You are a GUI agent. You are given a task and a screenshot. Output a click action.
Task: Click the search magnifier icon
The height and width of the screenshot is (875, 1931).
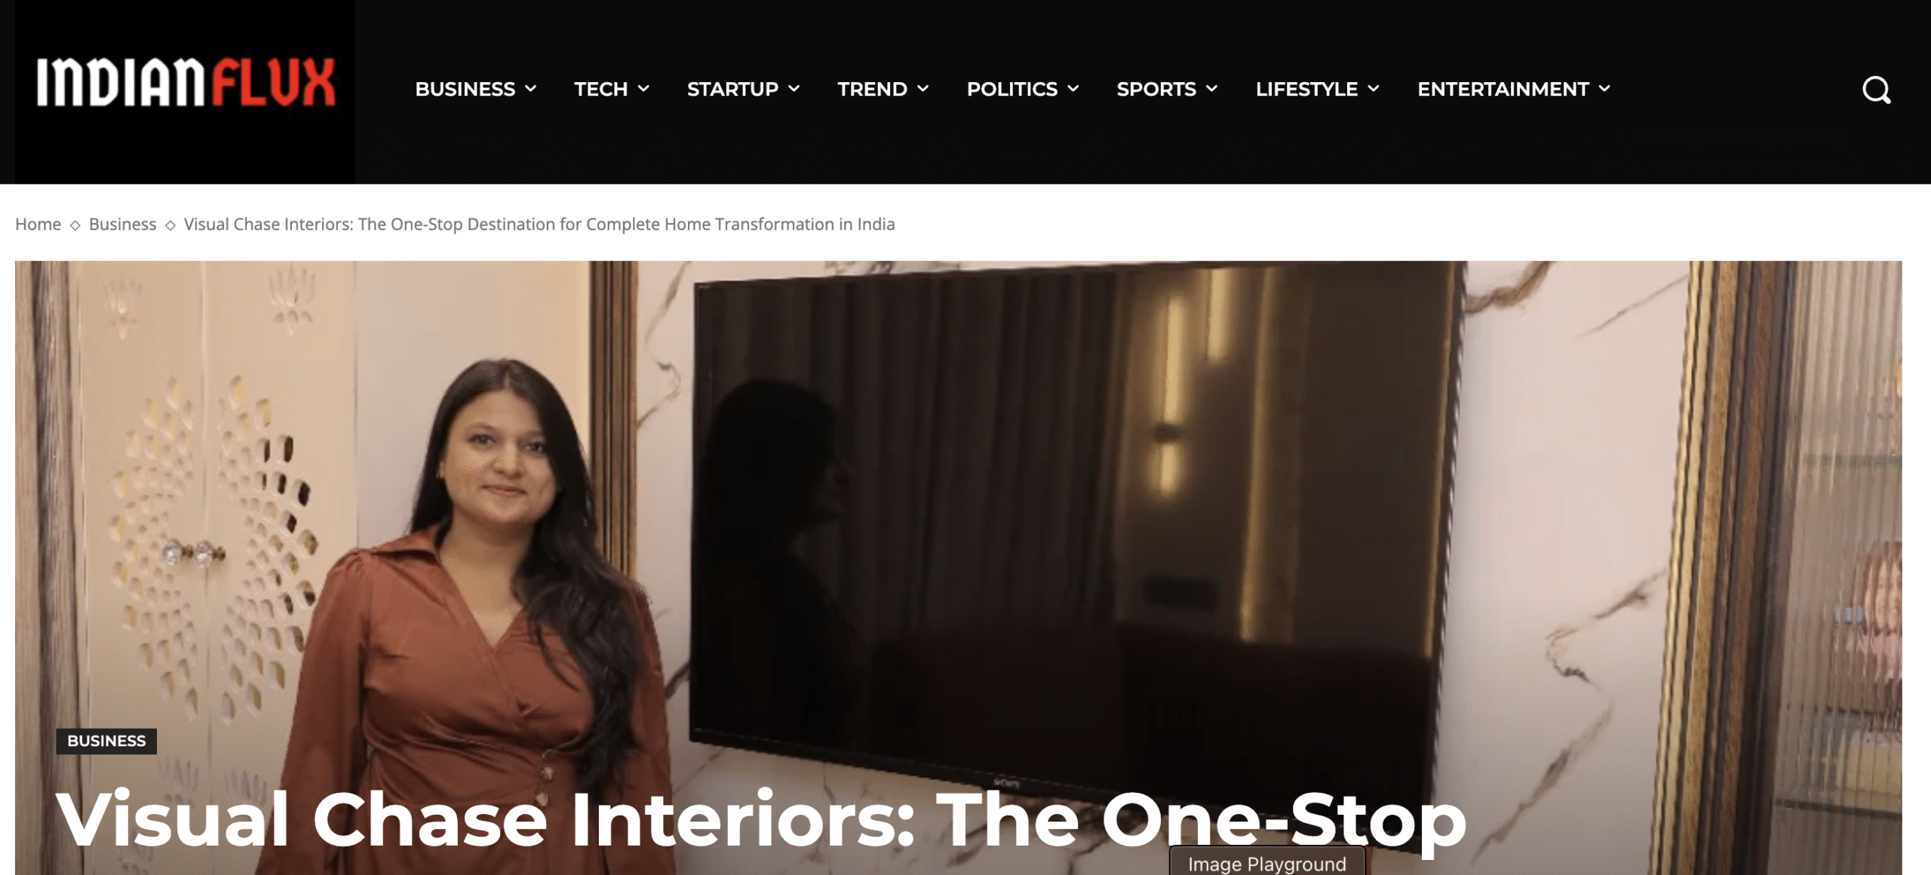click(x=1876, y=90)
